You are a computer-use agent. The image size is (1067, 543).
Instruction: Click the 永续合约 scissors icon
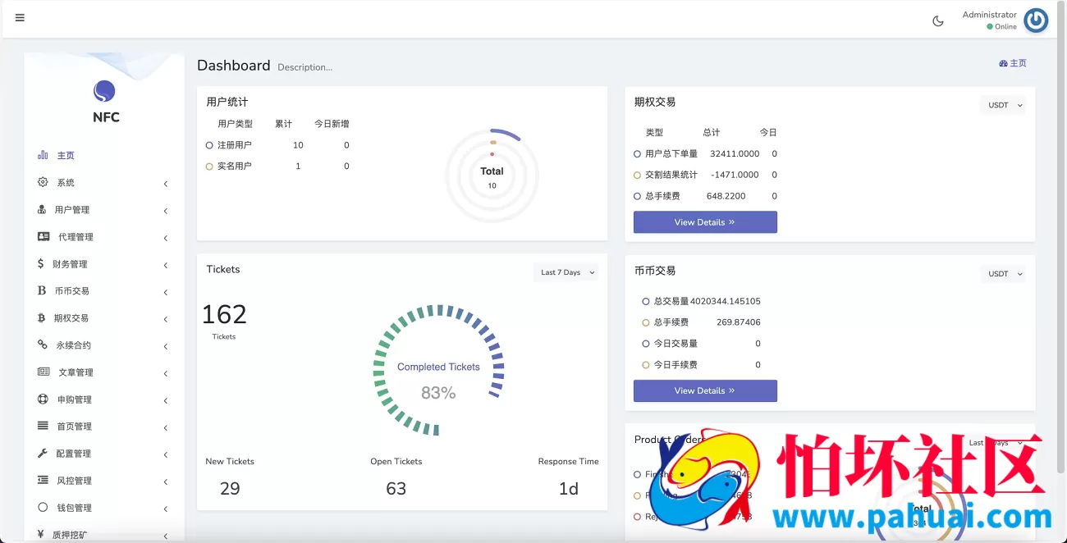[43, 345]
